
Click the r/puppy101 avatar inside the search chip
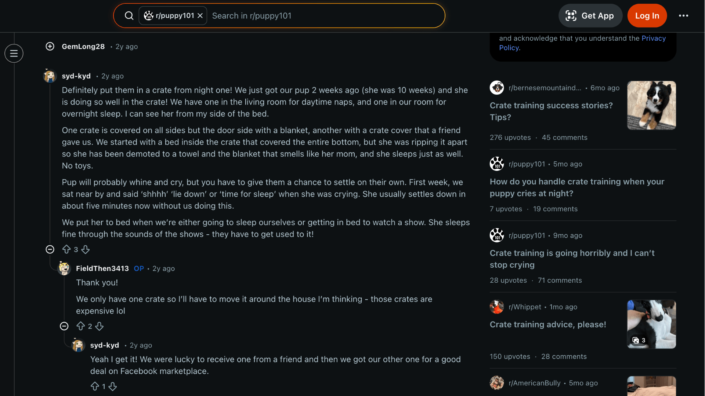pyautogui.click(x=149, y=15)
